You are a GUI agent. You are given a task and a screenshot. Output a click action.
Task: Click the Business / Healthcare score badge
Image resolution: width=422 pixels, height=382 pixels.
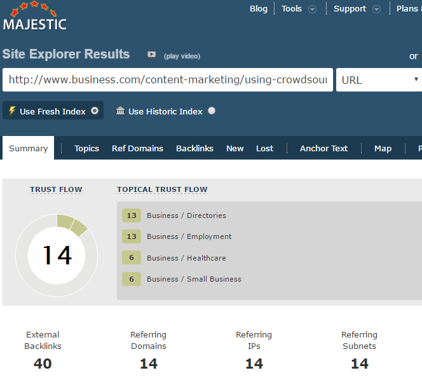[132, 258]
